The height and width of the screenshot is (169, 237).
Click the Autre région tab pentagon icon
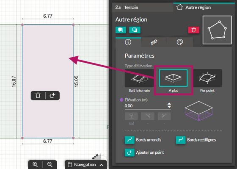tap(179, 7)
